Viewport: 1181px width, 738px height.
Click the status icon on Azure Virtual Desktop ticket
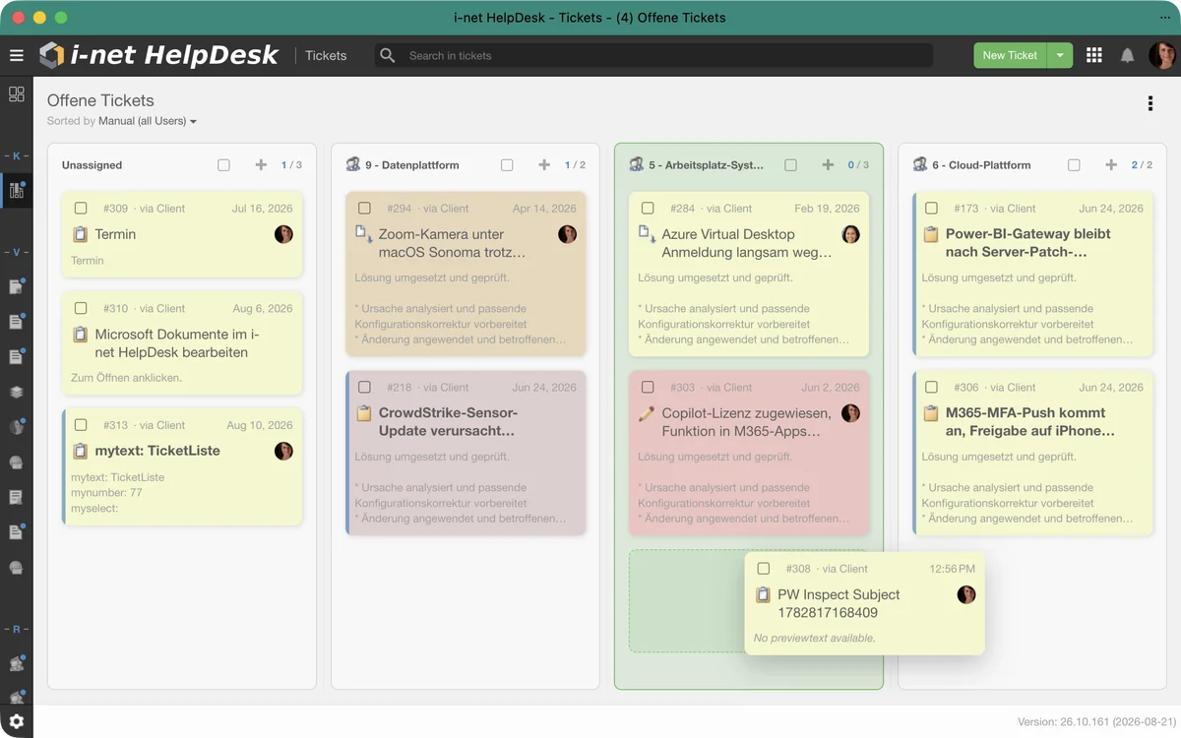(647, 234)
